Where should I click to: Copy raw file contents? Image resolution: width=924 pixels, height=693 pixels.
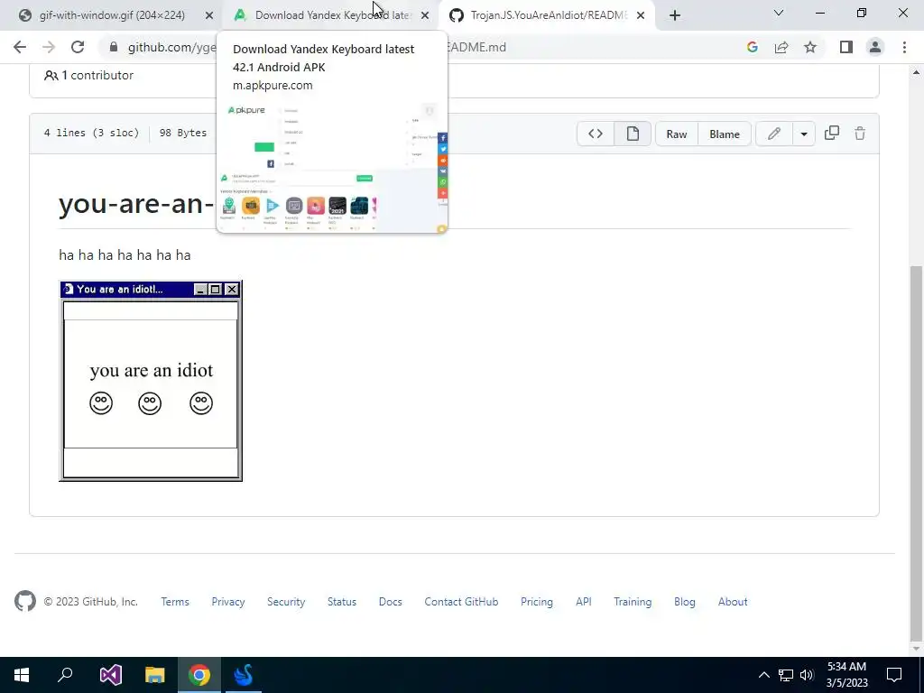[x=831, y=134]
